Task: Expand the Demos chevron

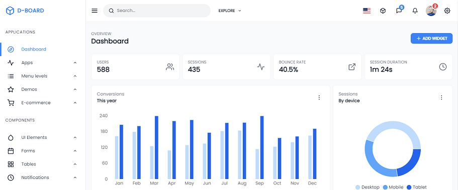Action: (75, 89)
